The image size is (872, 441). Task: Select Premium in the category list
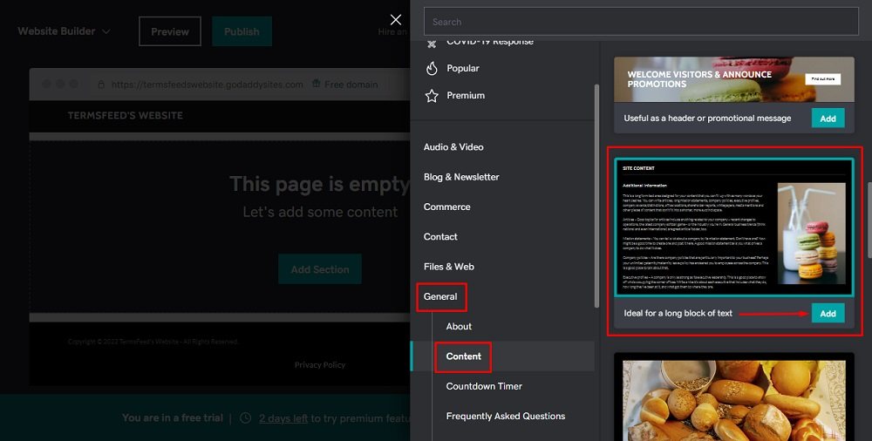click(466, 96)
